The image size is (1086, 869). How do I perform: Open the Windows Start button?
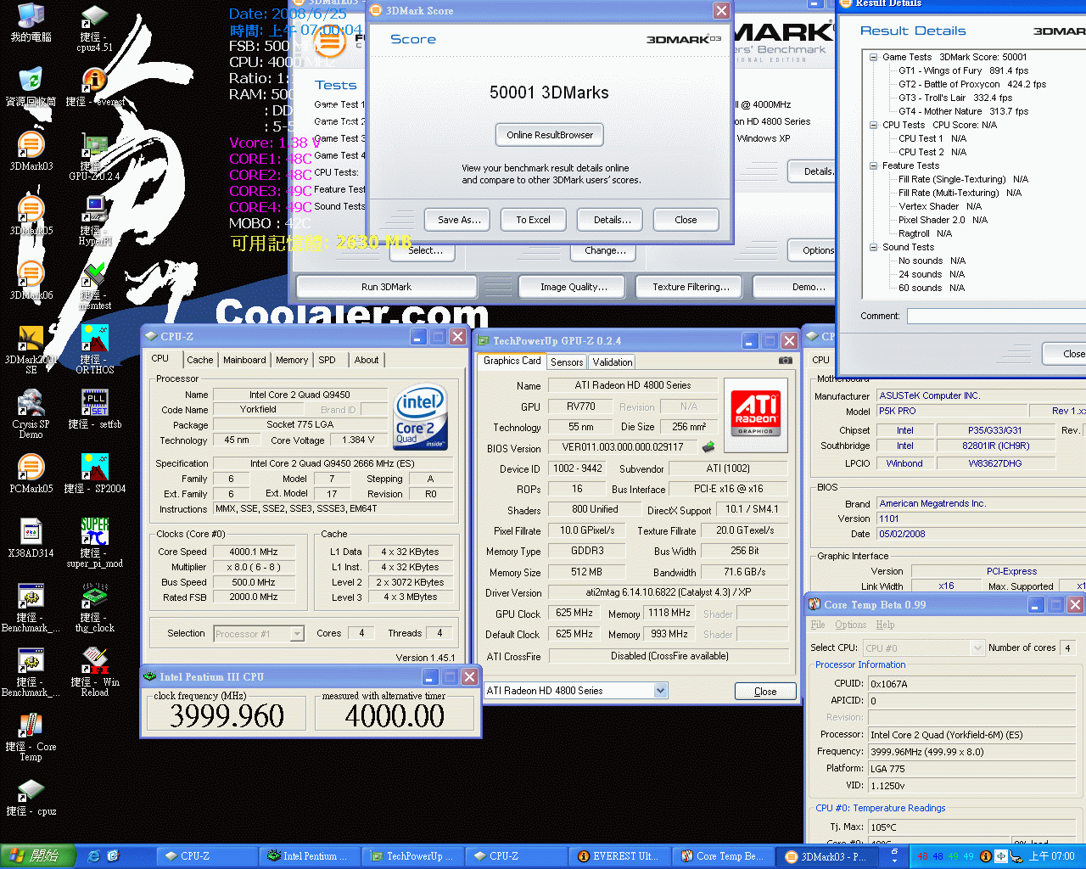click(x=37, y=856)
